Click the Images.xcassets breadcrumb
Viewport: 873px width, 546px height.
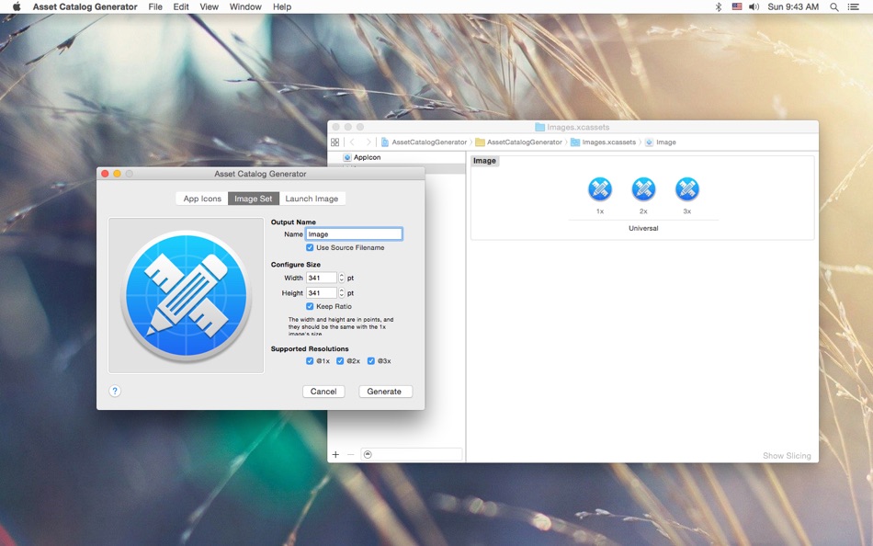point(604,142)
